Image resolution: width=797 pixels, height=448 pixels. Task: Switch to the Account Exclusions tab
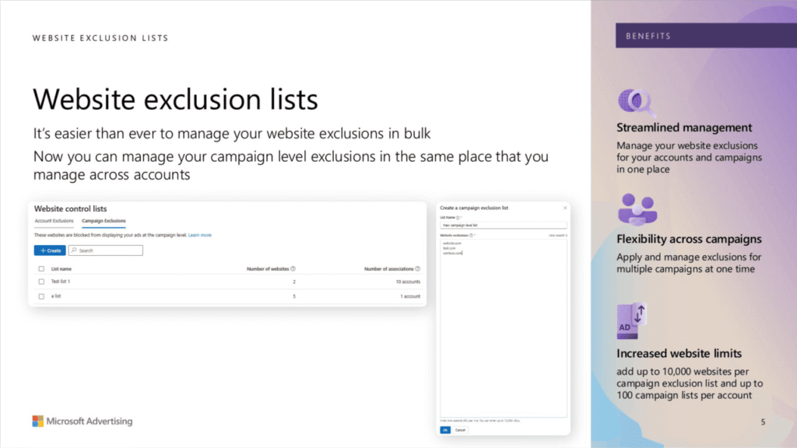54,221
